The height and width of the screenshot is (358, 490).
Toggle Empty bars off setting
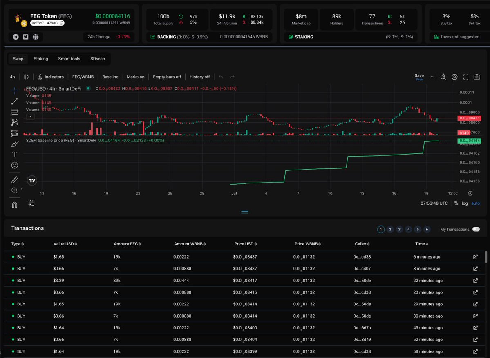pyautogui.click(x=167, y=77)
